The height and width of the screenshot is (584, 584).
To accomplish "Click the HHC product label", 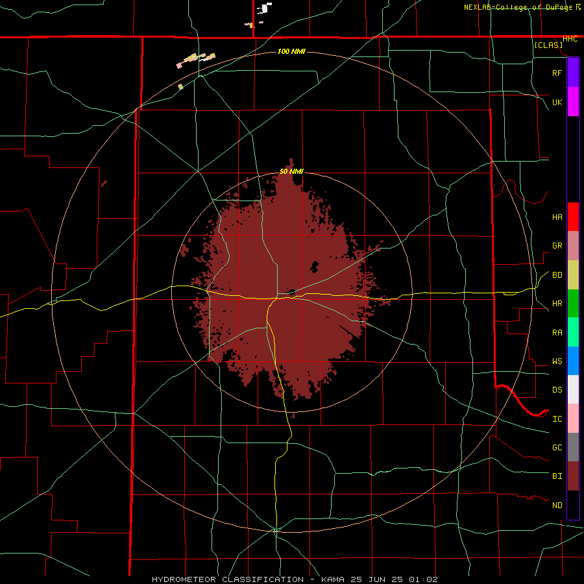I will coord(570,39).
